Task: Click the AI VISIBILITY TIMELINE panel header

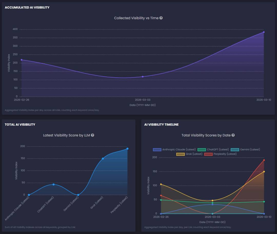Action: 161,124
